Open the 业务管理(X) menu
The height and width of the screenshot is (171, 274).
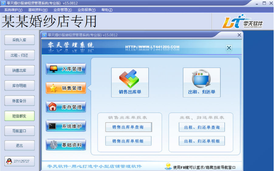click(62, 10)
